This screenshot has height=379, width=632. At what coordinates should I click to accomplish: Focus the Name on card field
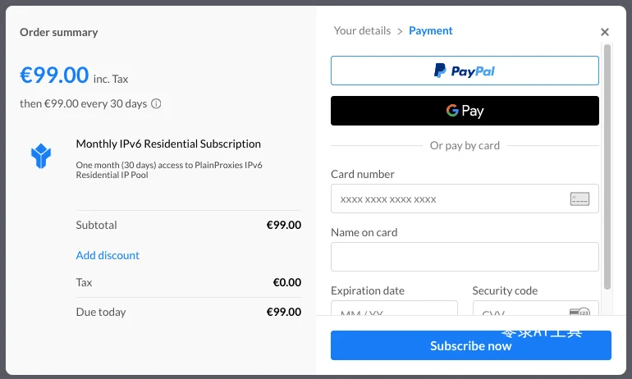(465, 257)
